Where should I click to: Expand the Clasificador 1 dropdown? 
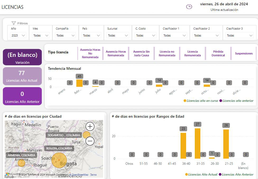point(174,35)
